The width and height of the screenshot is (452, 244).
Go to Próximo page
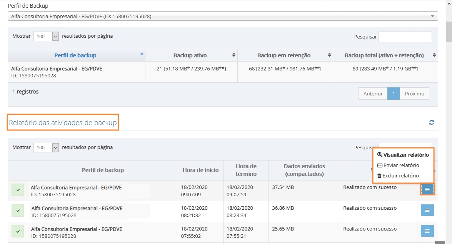click(415, 94)
